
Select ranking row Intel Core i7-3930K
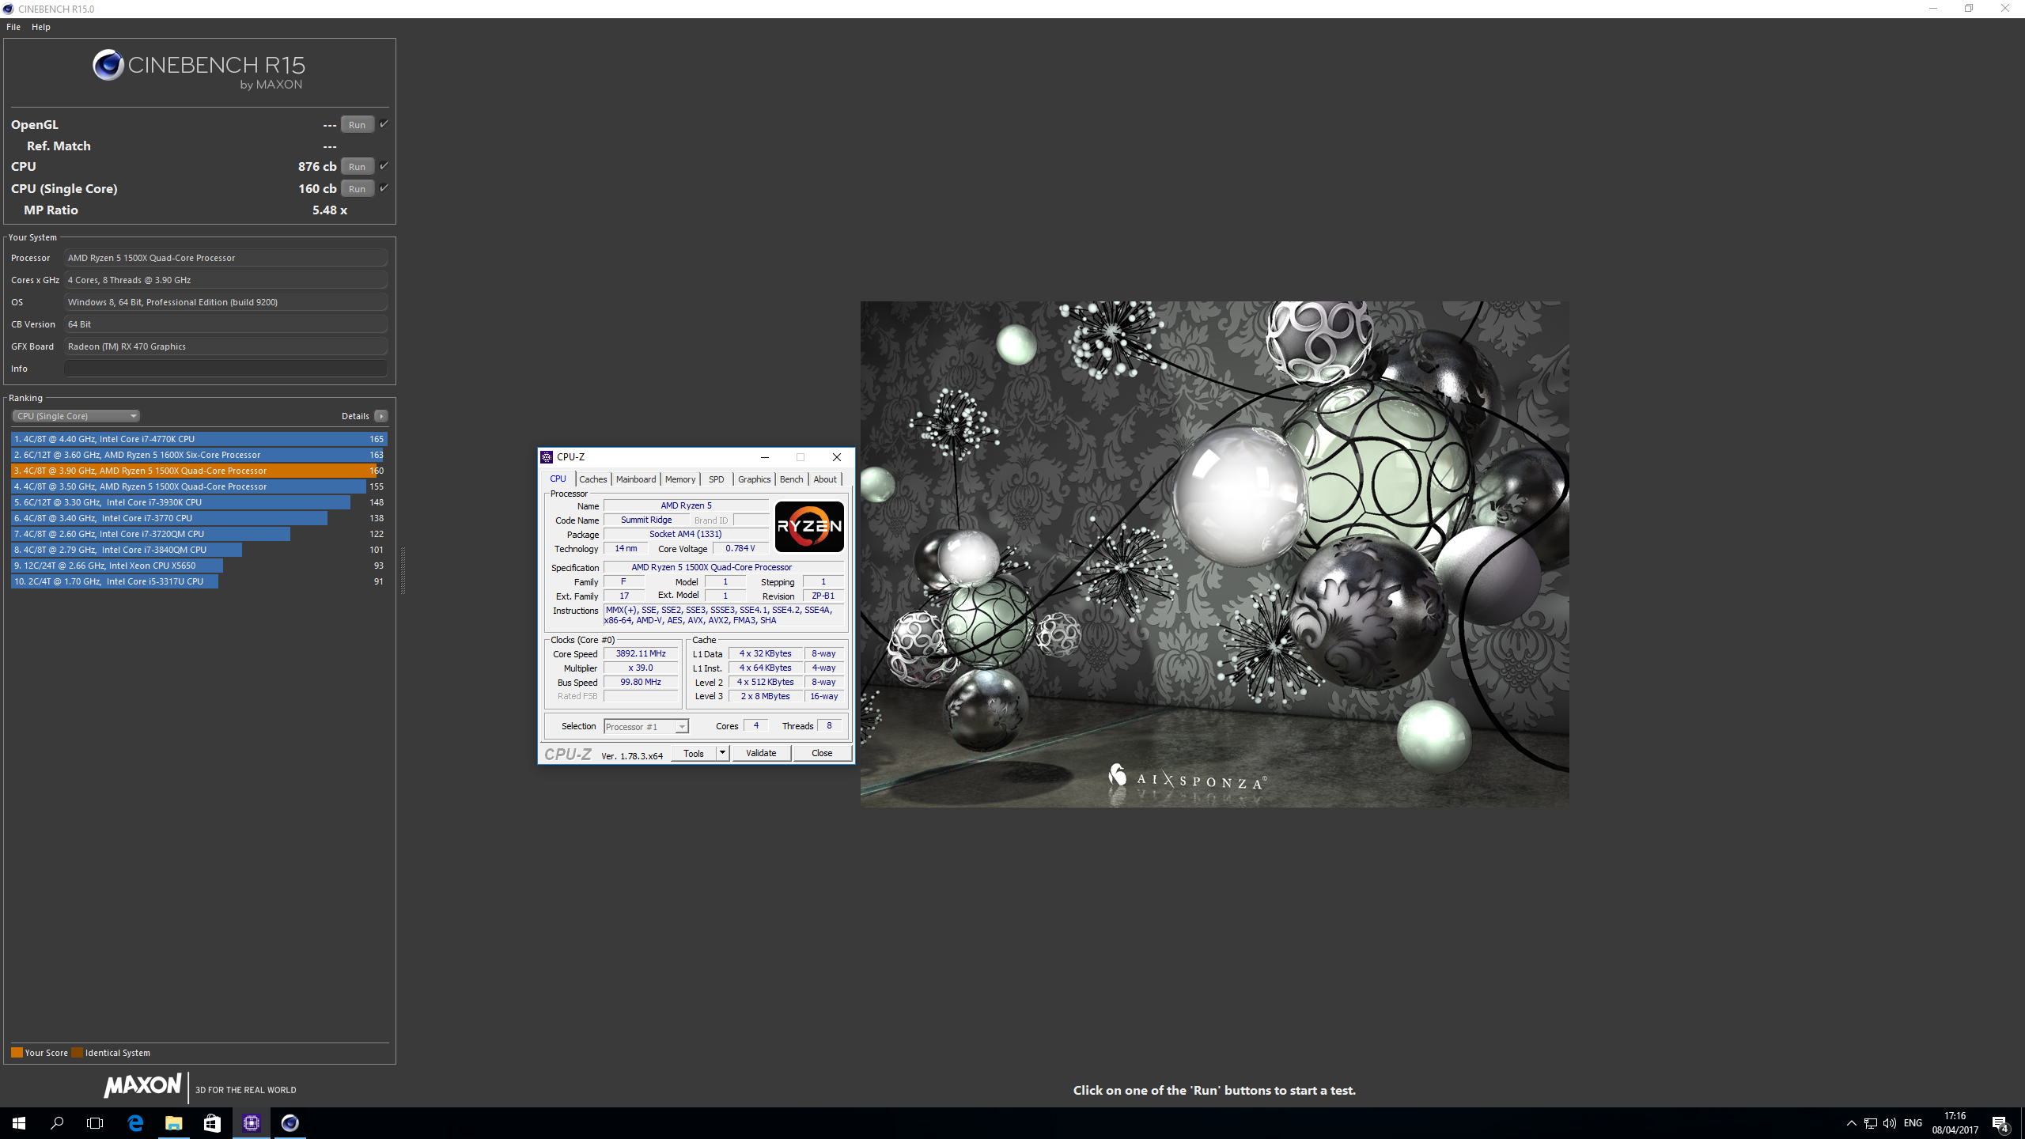click(199, 502)
